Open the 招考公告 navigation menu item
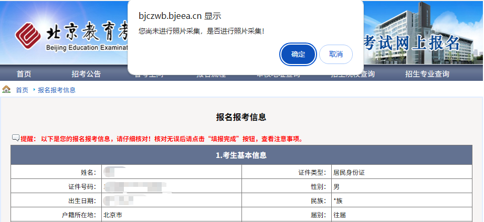 (x=86, y=74)
